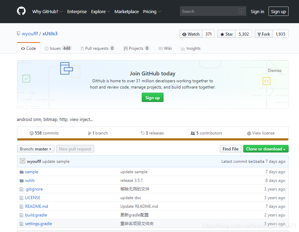This screenshot has height=232, width=299.
Task: Click the repository book icon beside wyouflf
Action: click(x=18, y=34)
